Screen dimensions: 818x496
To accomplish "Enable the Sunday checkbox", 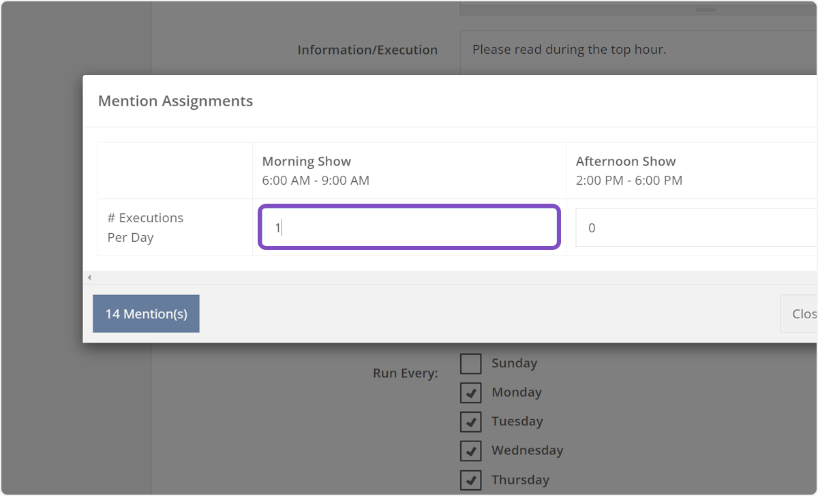I will pyautogui.click(x=471, y=363).
